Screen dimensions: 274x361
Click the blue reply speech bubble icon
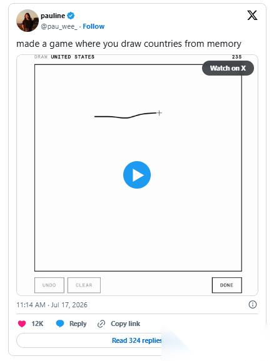point(60,324)
